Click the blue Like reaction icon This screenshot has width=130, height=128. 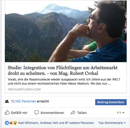coord(7,123)
